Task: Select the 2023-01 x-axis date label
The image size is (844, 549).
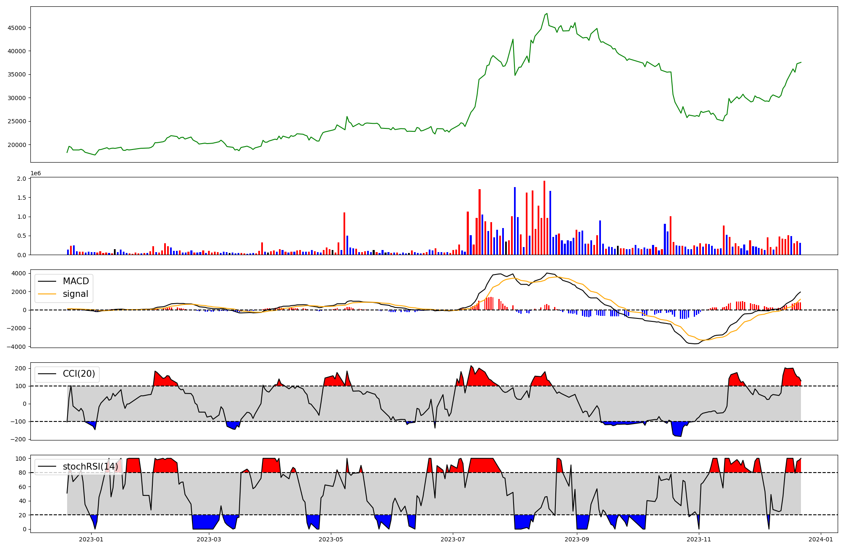Action: (x=91, y=539)
